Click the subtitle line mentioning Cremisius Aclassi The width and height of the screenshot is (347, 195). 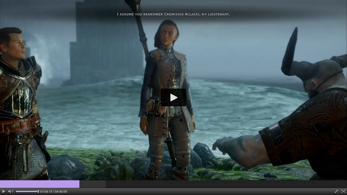[173, 14]
